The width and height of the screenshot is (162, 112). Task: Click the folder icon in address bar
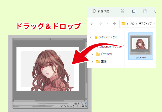point(123,24)
